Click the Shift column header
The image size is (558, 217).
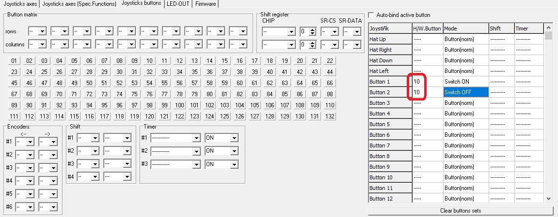(501, 29)
